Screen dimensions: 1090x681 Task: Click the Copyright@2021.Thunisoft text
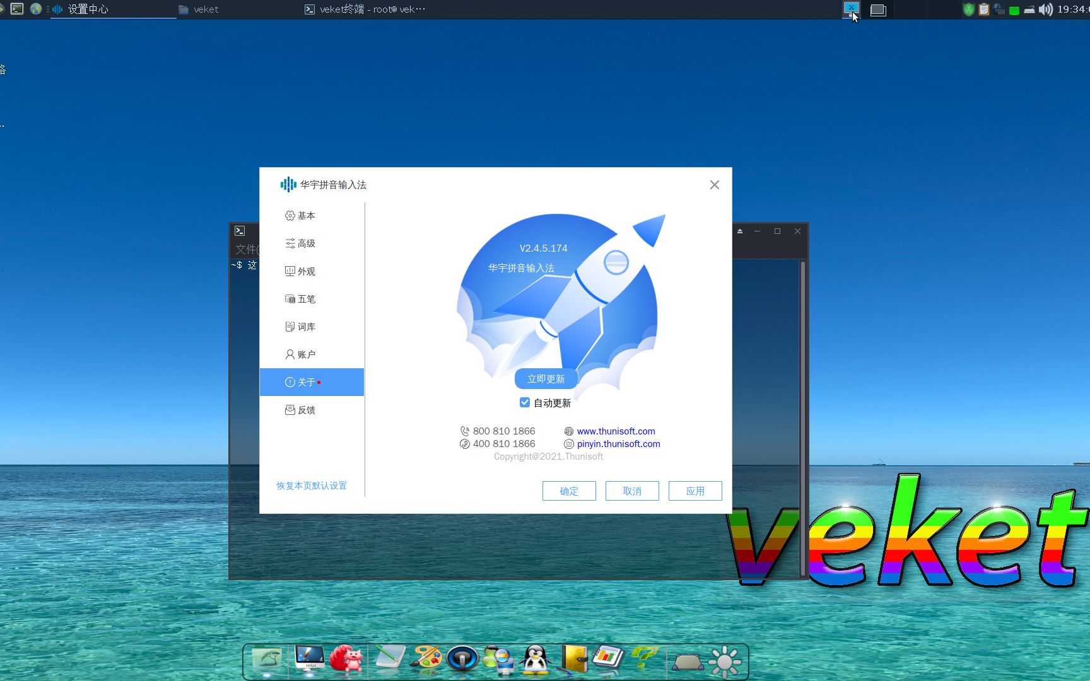(548, 457)
